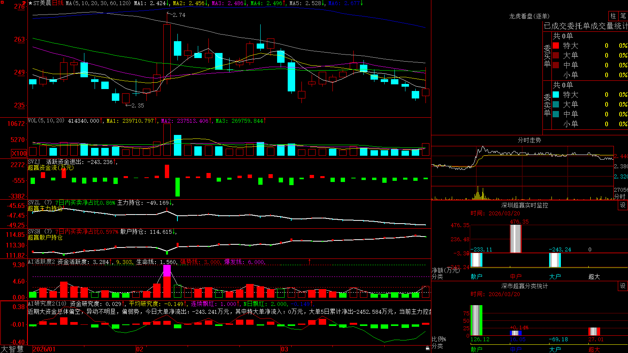
Task: Click the 2.74 high price annotation
Action: (179, 15)
